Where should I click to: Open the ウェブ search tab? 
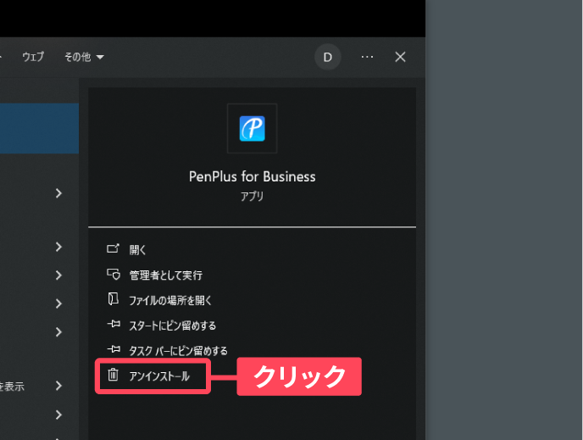pyautogui.click(x=33, y=57)
